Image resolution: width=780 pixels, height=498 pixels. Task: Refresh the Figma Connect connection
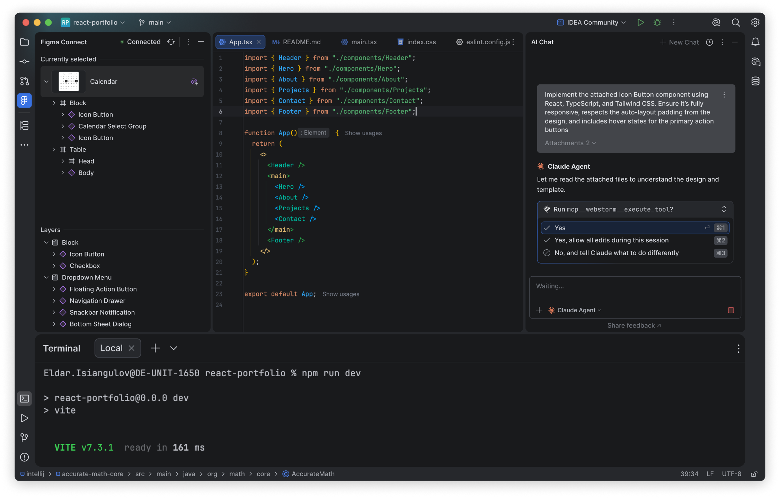(x=171, y=42)
